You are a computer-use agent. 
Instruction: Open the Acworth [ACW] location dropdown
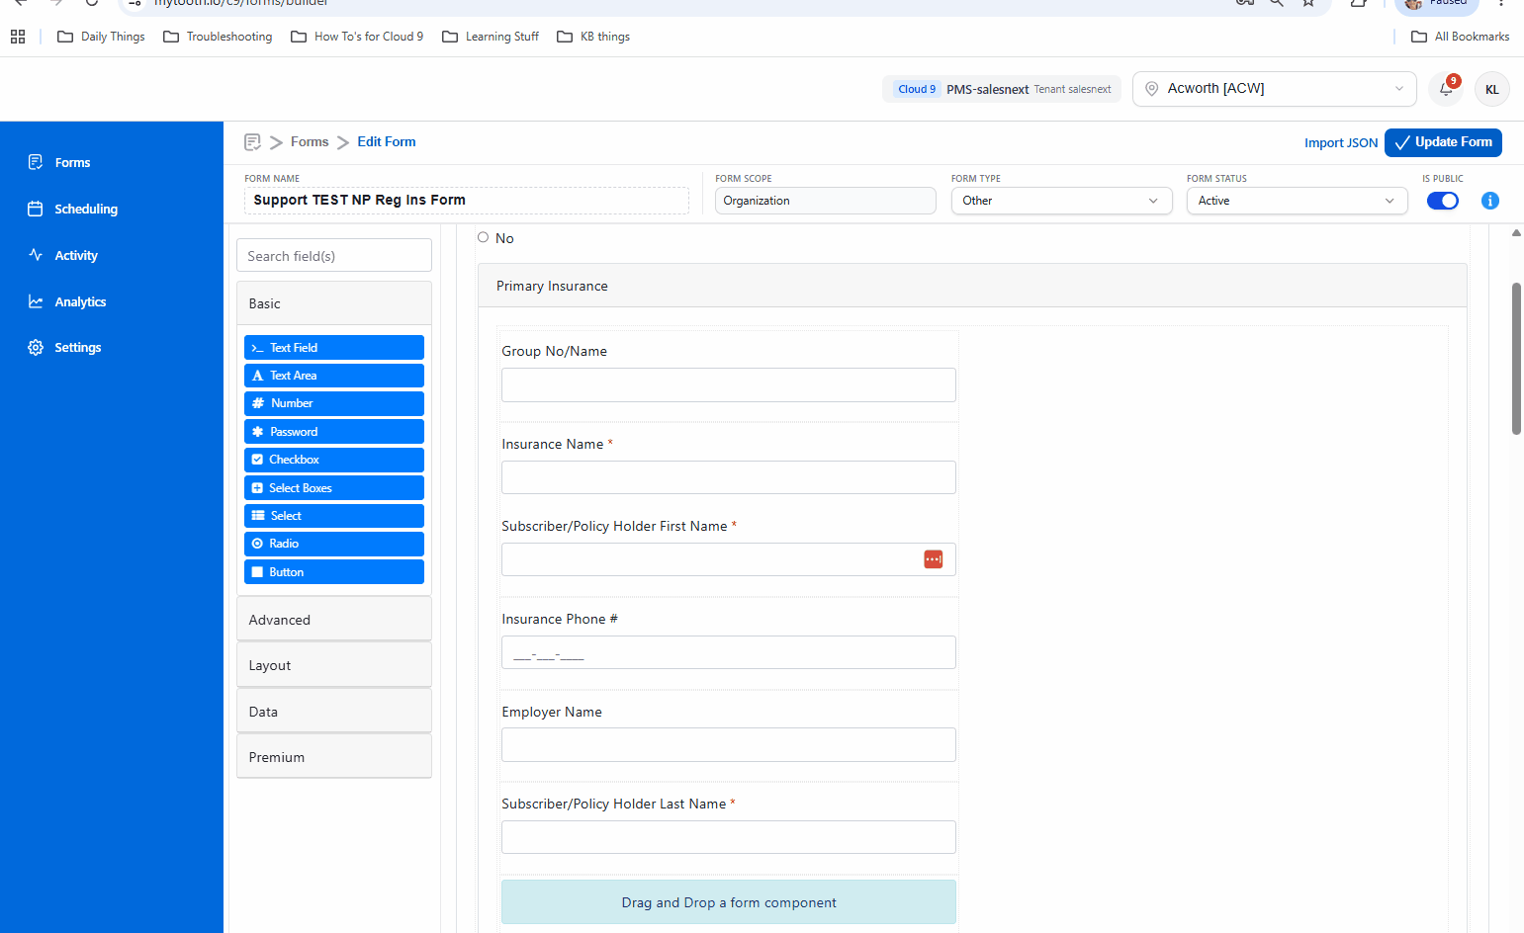pyautogui.click(x=1274, y=89)
